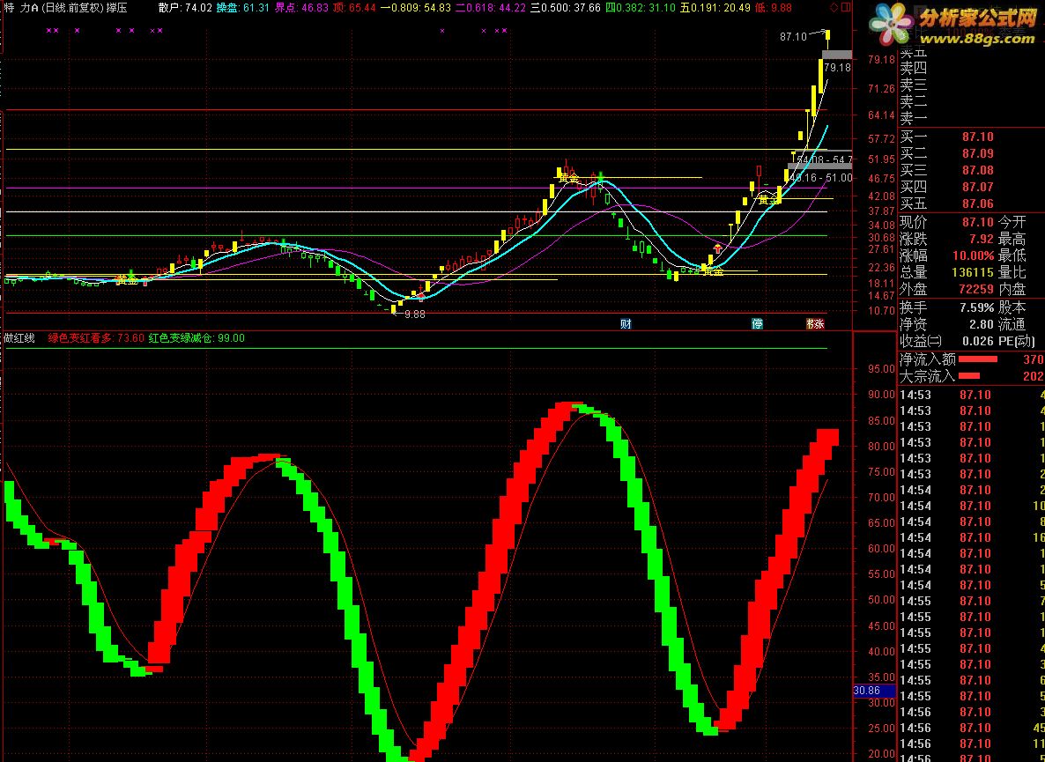Viewport: 1045px width, 762px height.
Task: Click the red diamond icon above the price axis
Action: click(x=835, y=7)
